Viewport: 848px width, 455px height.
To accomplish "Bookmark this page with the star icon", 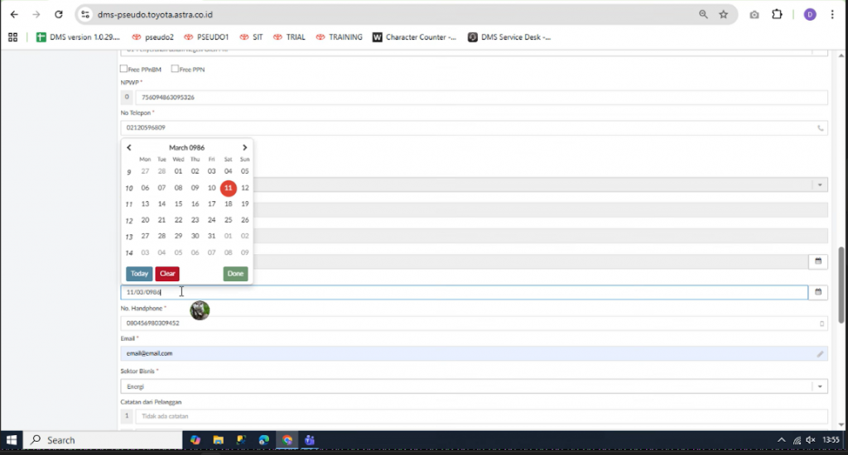I will [x=724, y=14].
